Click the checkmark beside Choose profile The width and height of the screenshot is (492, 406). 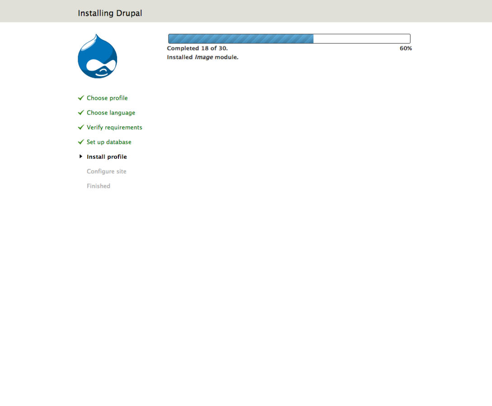[x=81, y=98]
